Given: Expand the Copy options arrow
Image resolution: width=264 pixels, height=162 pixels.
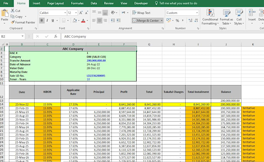Looking at the screenshot, I should [26, 16].
